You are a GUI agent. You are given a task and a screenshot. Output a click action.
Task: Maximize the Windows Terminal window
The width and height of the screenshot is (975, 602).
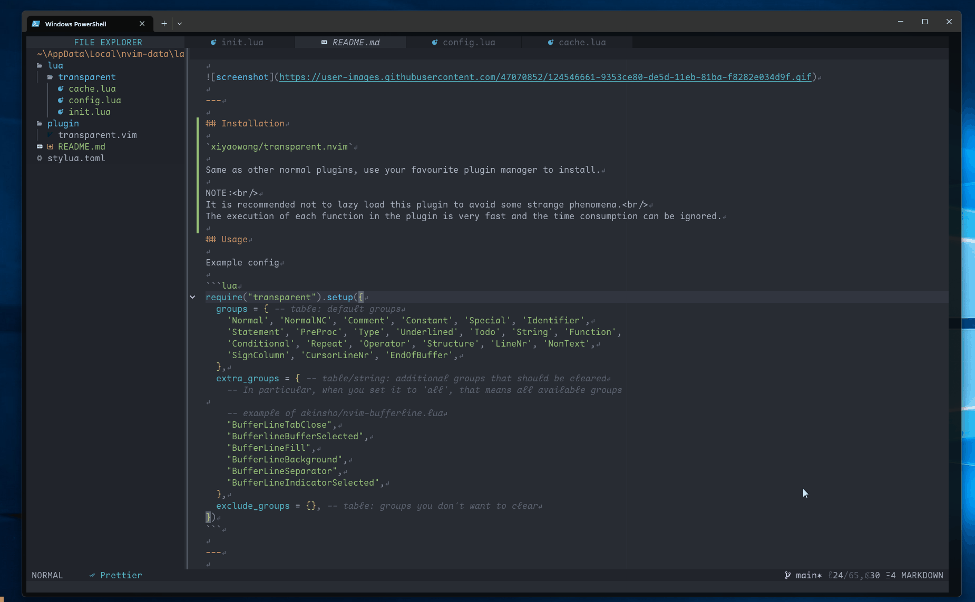tap(925, 22)
